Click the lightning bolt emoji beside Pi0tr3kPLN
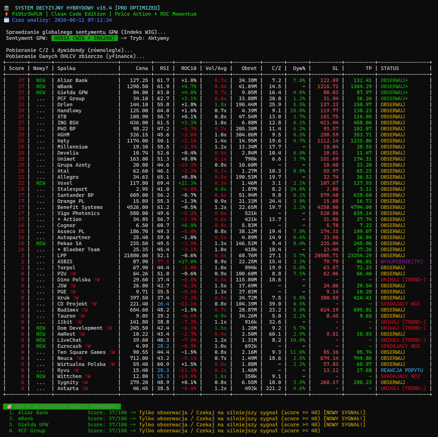The image size is (438, 437). point(6,14)
